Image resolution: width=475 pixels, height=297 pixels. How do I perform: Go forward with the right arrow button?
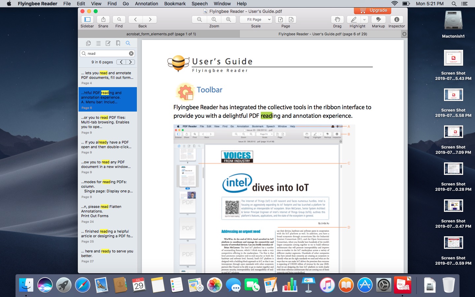tap(150, 19)
